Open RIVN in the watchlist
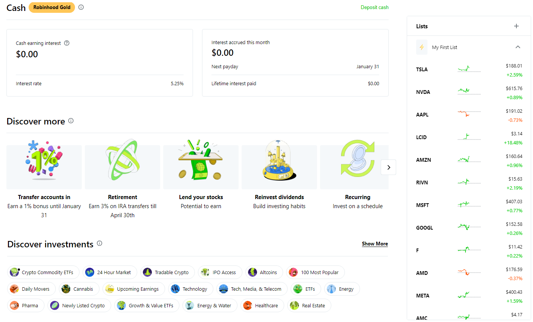Image resolution: width=533 pixels, height=322 pixels. click(x=469, y=183)
